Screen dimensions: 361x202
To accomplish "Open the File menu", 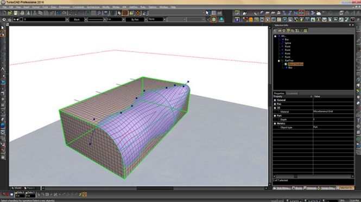I will [4, 7].
